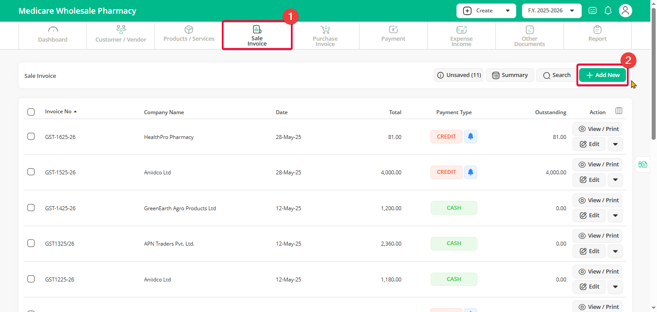Edit invoice GST-1625-26
The width and height of the screenshot is (657, 312).
[589, 144]
